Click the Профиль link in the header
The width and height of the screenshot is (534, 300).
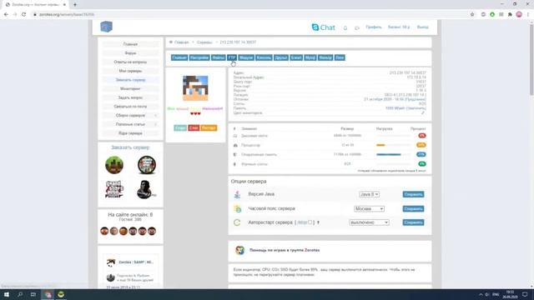click(x=374, y=27)
